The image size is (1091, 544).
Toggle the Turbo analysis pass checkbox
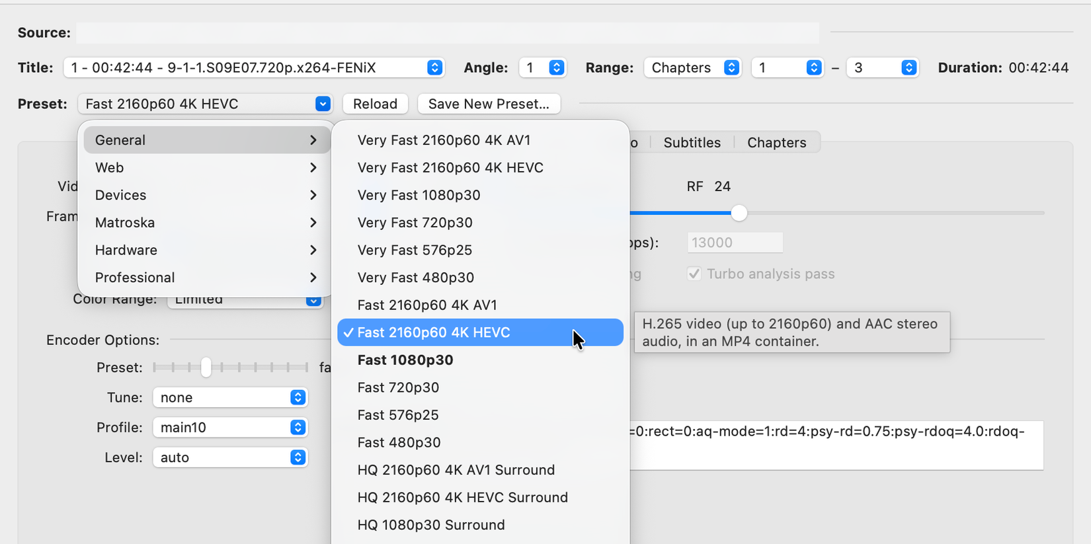(694, 274)
